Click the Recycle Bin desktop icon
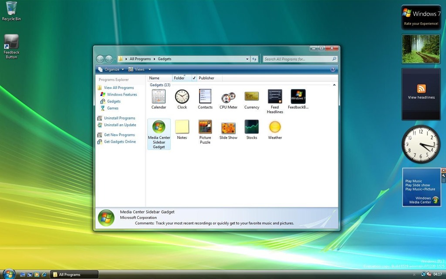Image resolution: width=446 pixels, height=279 pixels. pyautogui.click(x=11, y=11)
